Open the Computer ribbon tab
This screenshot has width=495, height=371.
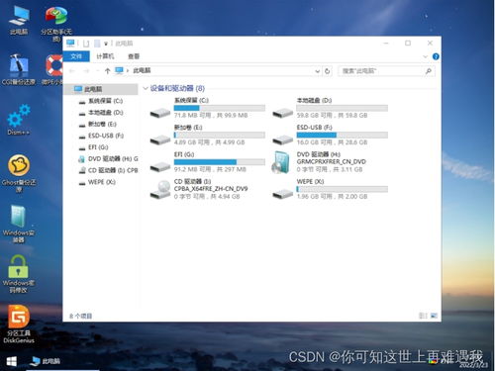point(105,56)
